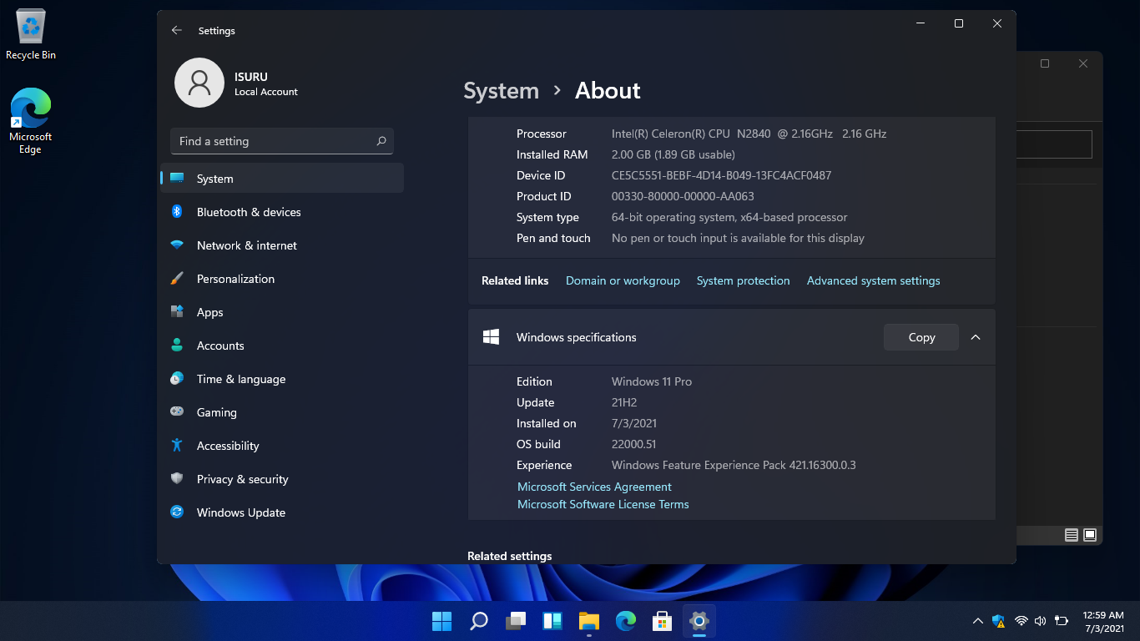Open the Recycle Bin desktop icon

tap(31, 35)
